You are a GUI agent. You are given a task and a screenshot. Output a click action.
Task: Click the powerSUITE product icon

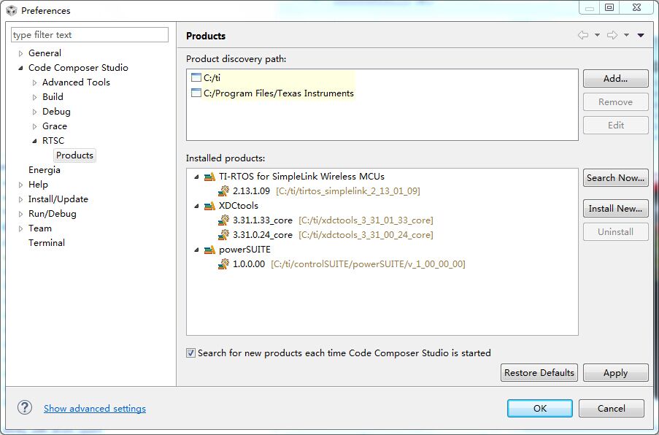pos(209,250)
